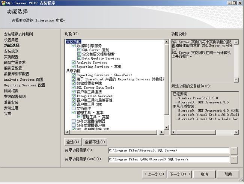The height and width of the screenshot is (184, 244).
Task: Click the 全选(A) button
Action: pos(73,142)
